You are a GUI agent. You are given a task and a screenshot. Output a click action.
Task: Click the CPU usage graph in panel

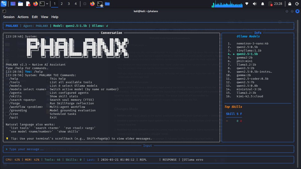coord(227,4)
